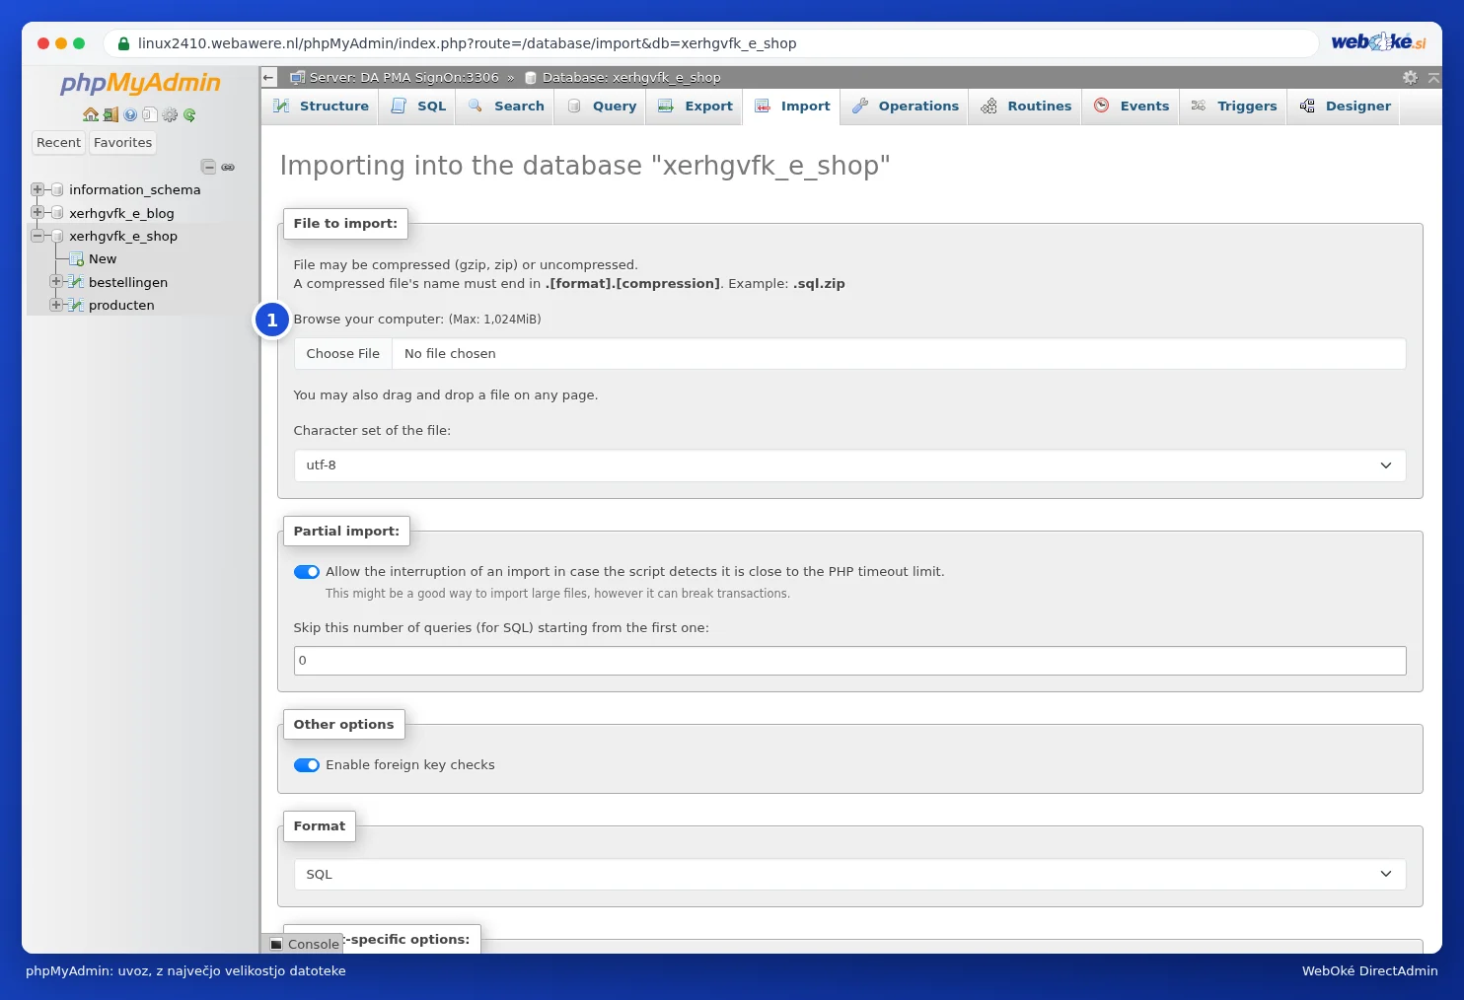Click the information_schema database cylinder icon

(x=57, y=189)
